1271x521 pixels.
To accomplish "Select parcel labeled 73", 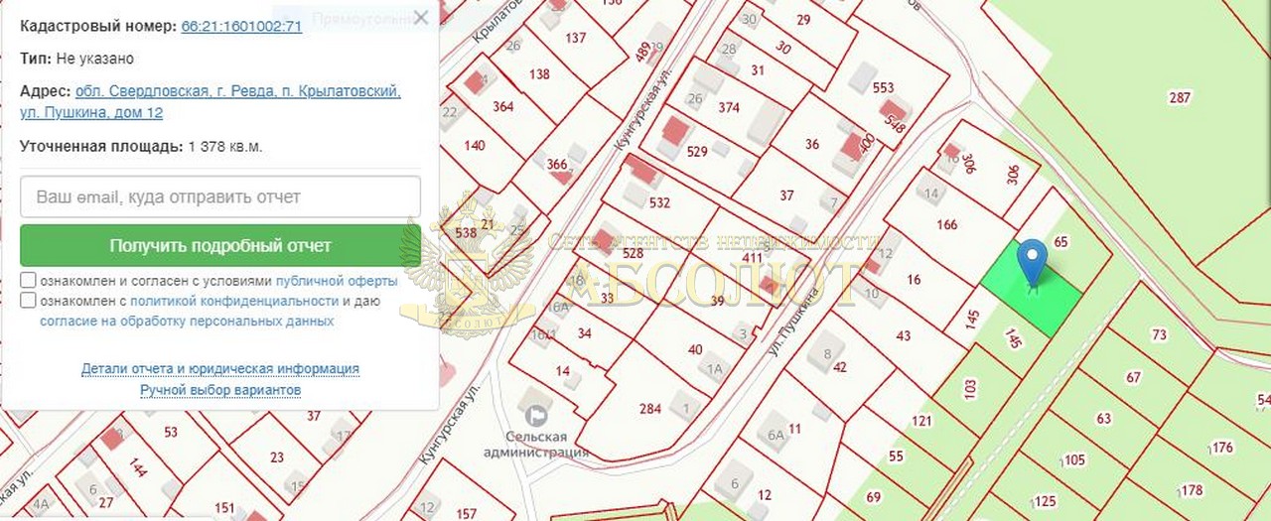I will click(x=1160, y=335).
